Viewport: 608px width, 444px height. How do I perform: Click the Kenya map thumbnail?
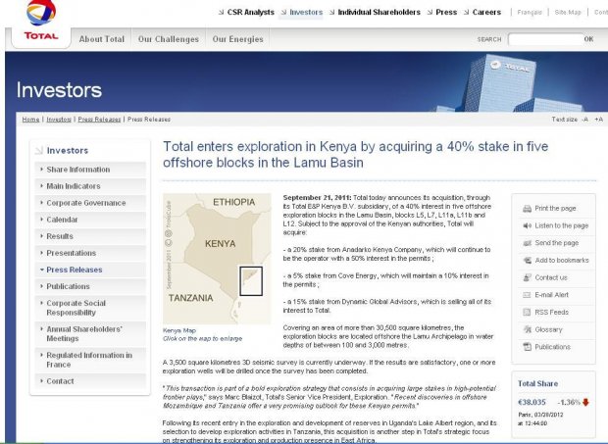(217, 259)
